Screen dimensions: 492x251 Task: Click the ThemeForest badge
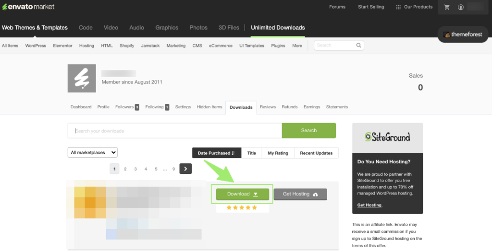coord(463,34)
